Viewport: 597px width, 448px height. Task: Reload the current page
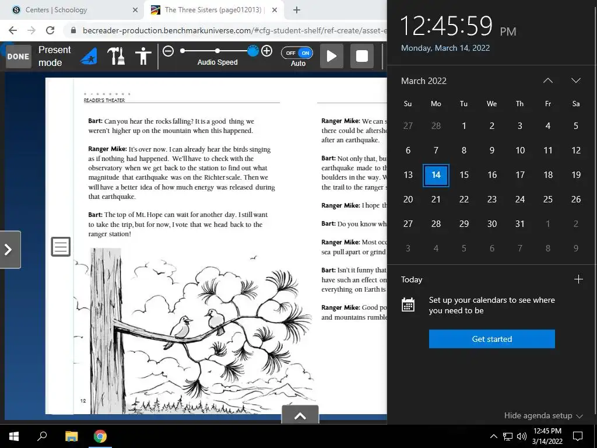tap(50, 30)
